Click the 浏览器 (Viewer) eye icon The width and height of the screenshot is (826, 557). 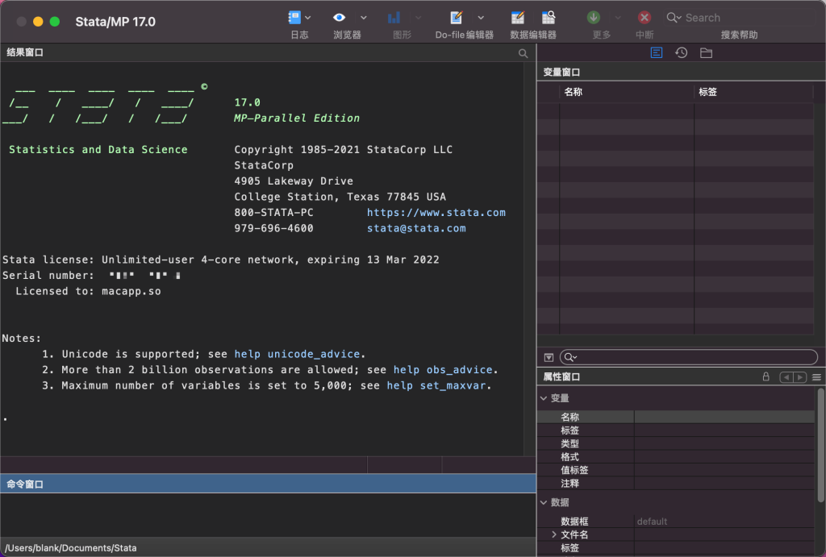[x=340, y=17]
